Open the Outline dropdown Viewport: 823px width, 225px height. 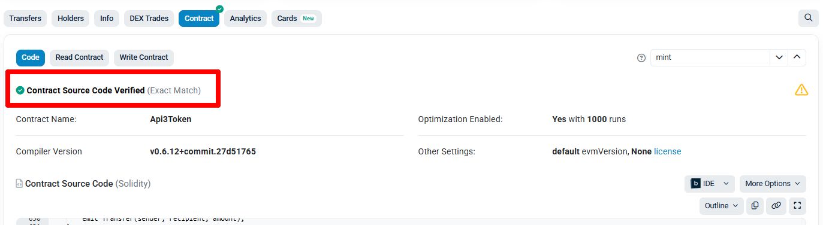click(721, 205)
